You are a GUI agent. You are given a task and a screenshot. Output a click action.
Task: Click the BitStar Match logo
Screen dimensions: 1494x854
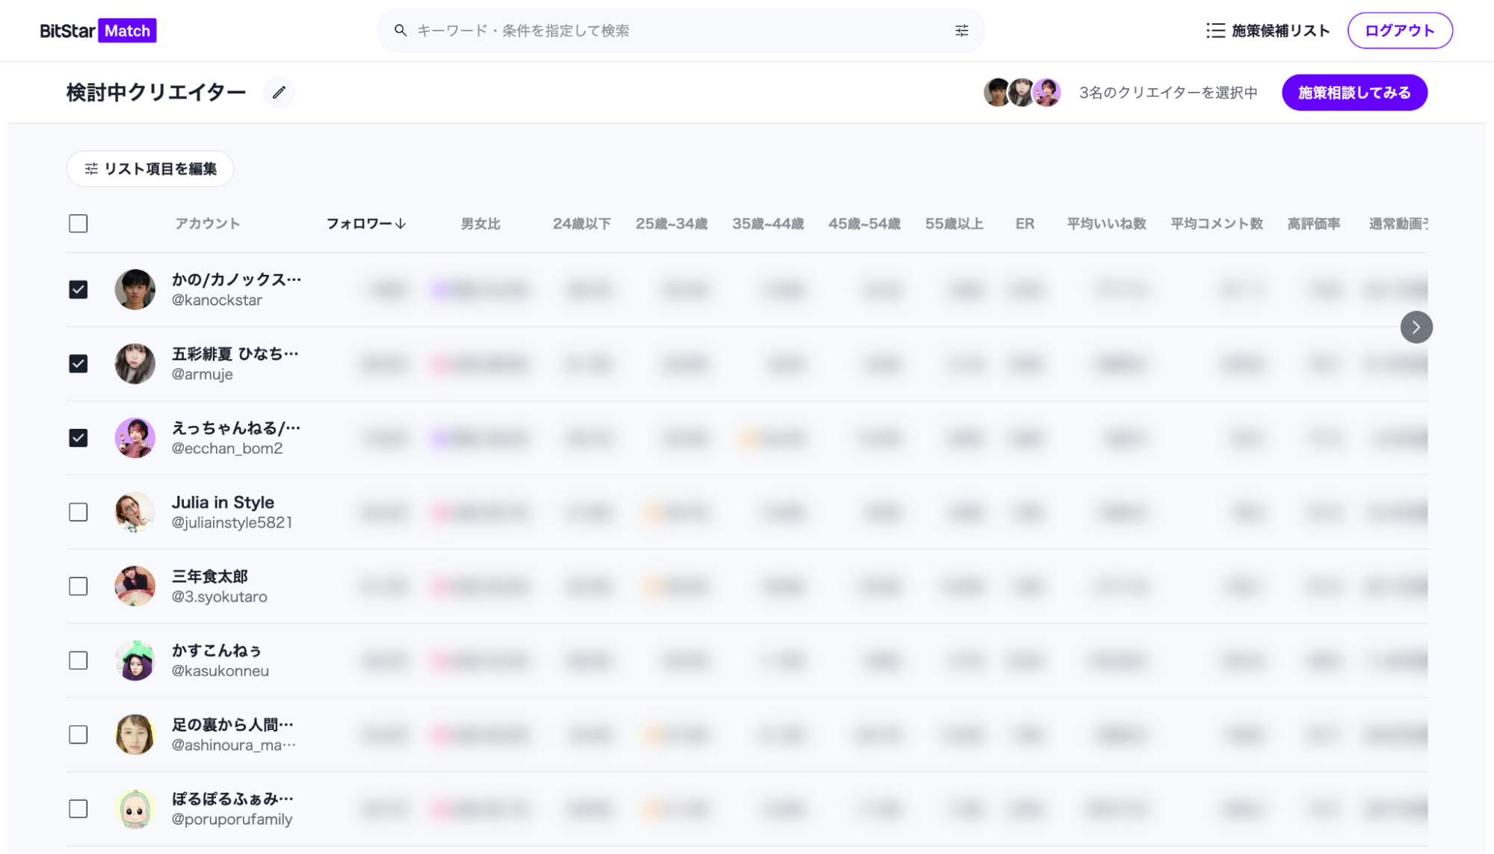[98, 31]
